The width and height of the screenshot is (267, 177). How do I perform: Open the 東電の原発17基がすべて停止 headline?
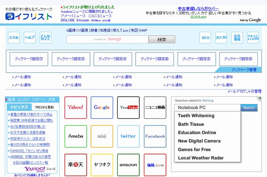31,115
